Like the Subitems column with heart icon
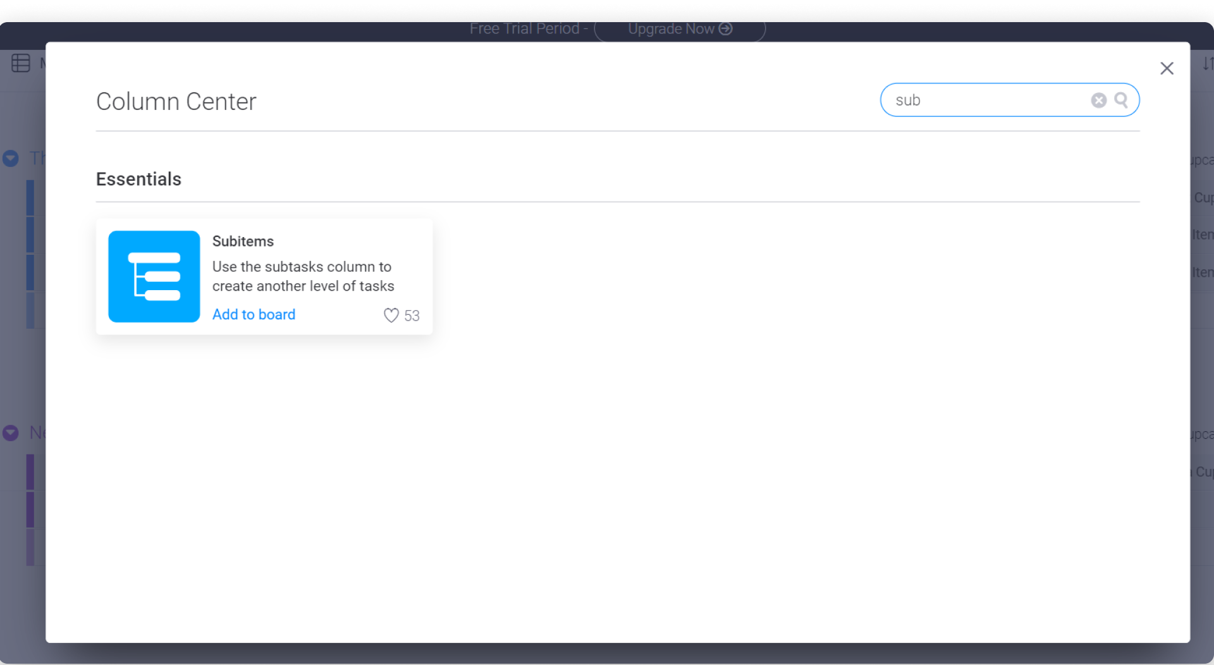This screenshot has width=1214, height=665. [x=391, y=315]
